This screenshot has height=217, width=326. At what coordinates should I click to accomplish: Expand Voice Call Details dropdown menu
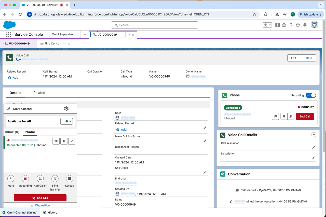[314, 135]
